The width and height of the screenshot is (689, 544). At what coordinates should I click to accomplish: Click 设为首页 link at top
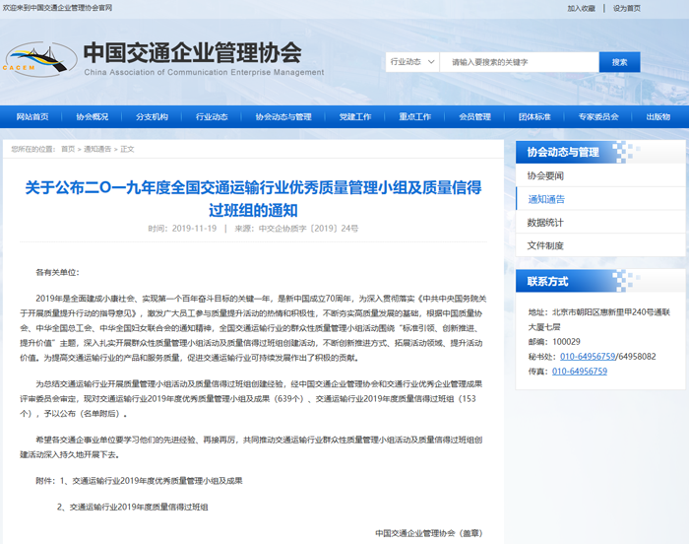pos(627,8)
